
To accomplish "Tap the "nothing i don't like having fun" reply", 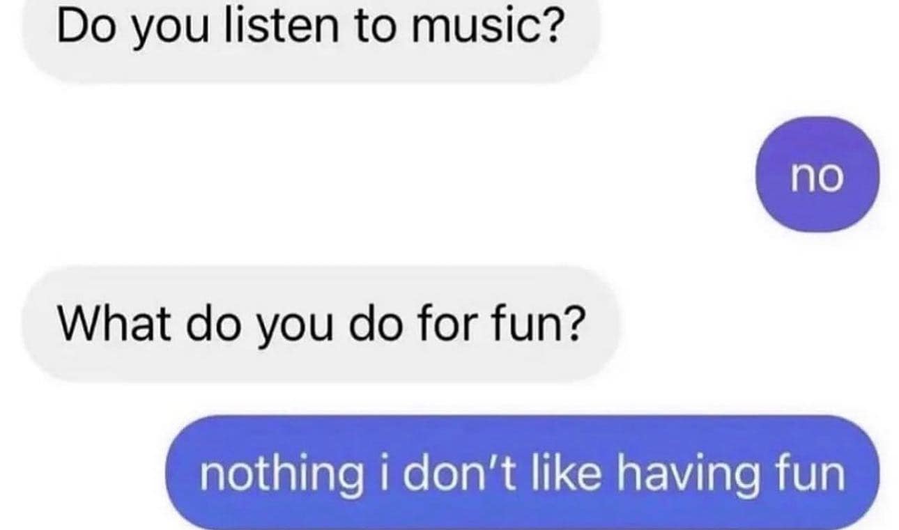I will pos(523,474).
